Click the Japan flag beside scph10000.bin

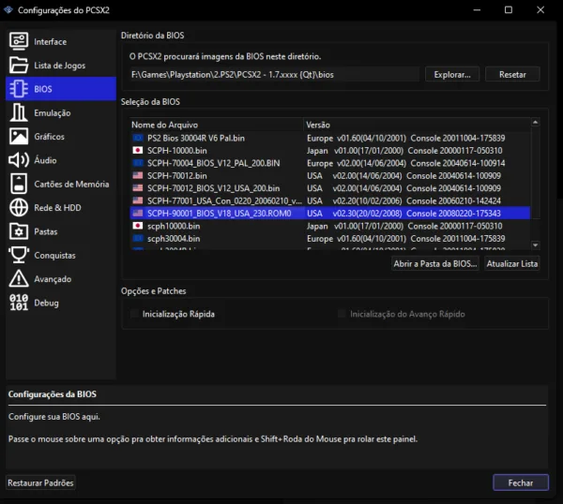coord(138,226)
